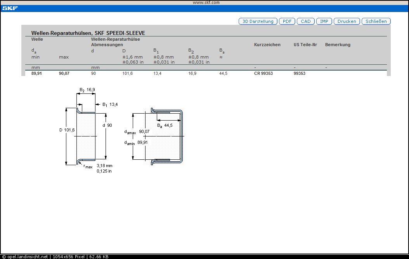Click the B1 13,4 drawing label
This screenshot has height=259, width=409.
pos(110,105)
